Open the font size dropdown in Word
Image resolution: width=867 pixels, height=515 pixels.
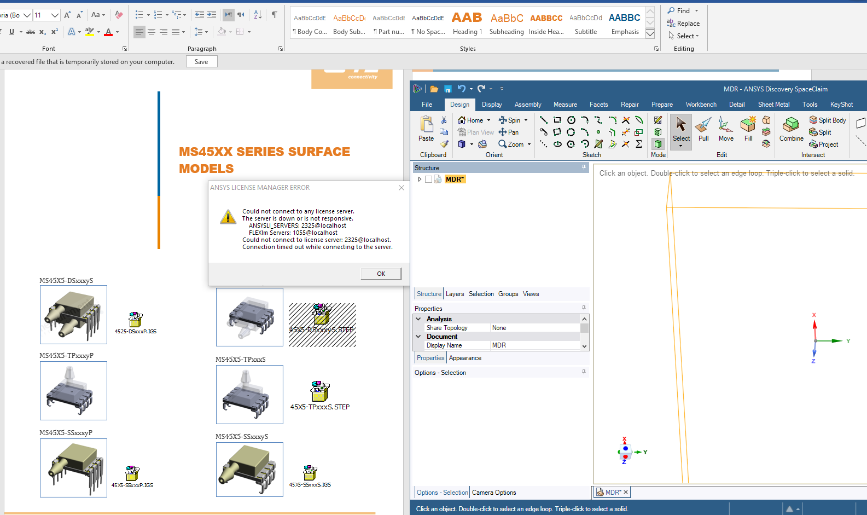pos(55,15)
